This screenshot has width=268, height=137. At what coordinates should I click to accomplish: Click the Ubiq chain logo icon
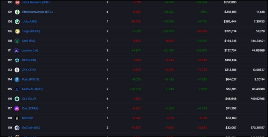(x=17, y=21)
